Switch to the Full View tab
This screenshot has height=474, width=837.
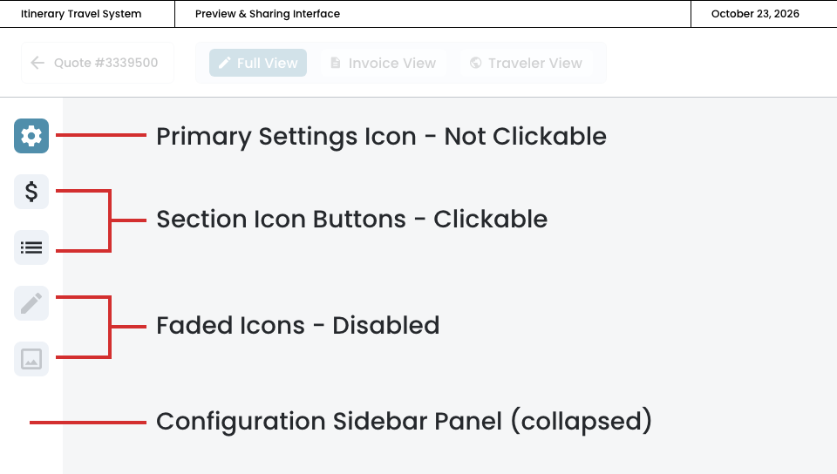point(258,63)
